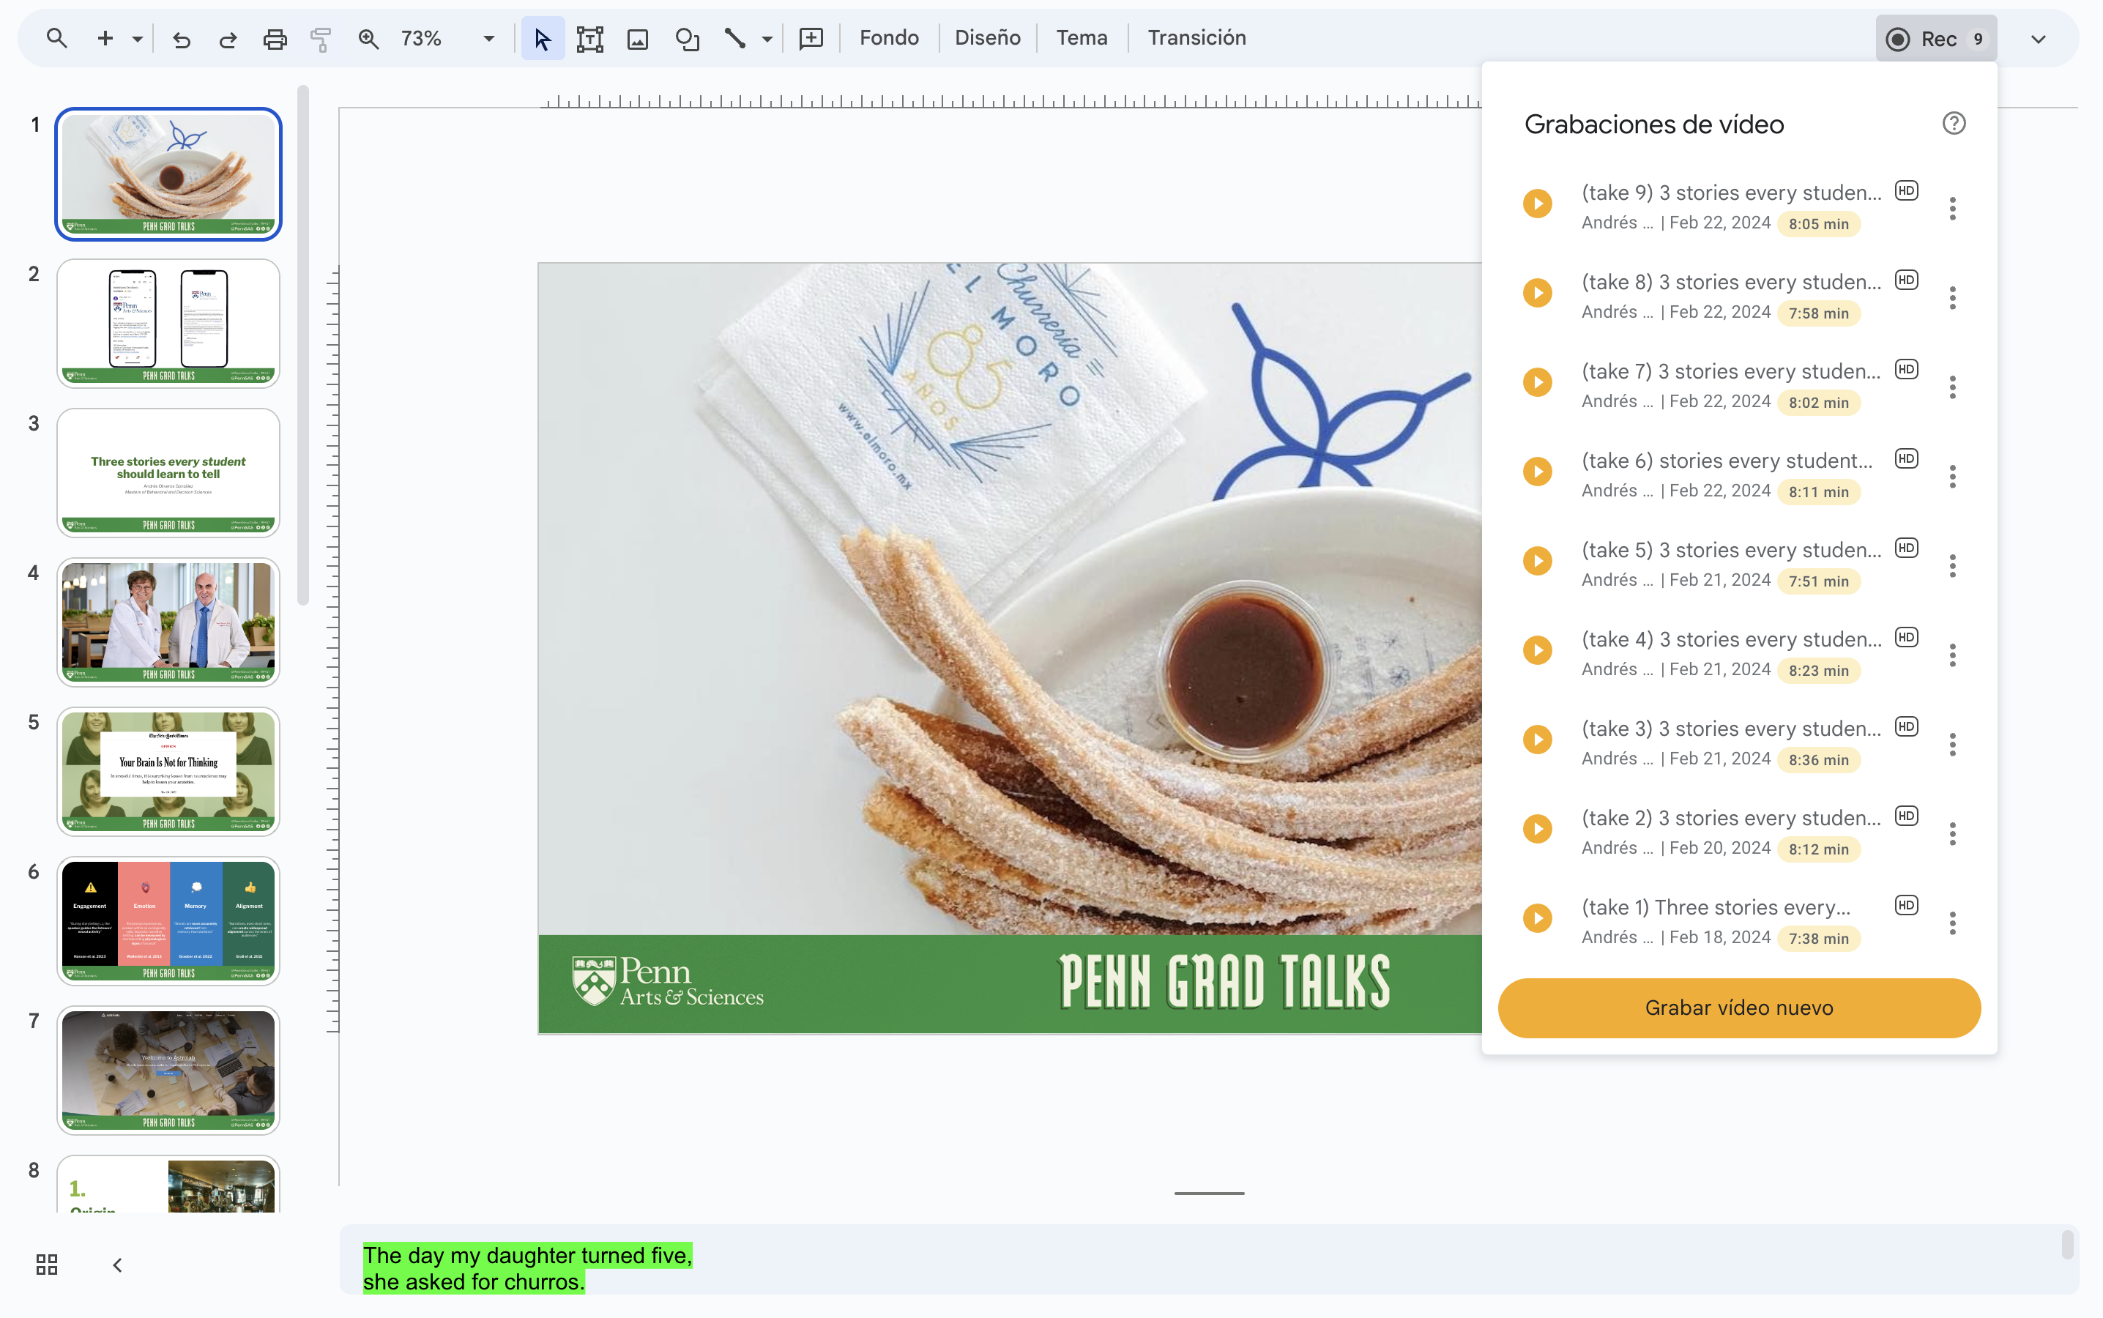Toggle the Rec recordings panel
This screenshot has height=1318, width=2103.
click(x=1935, y=38)
